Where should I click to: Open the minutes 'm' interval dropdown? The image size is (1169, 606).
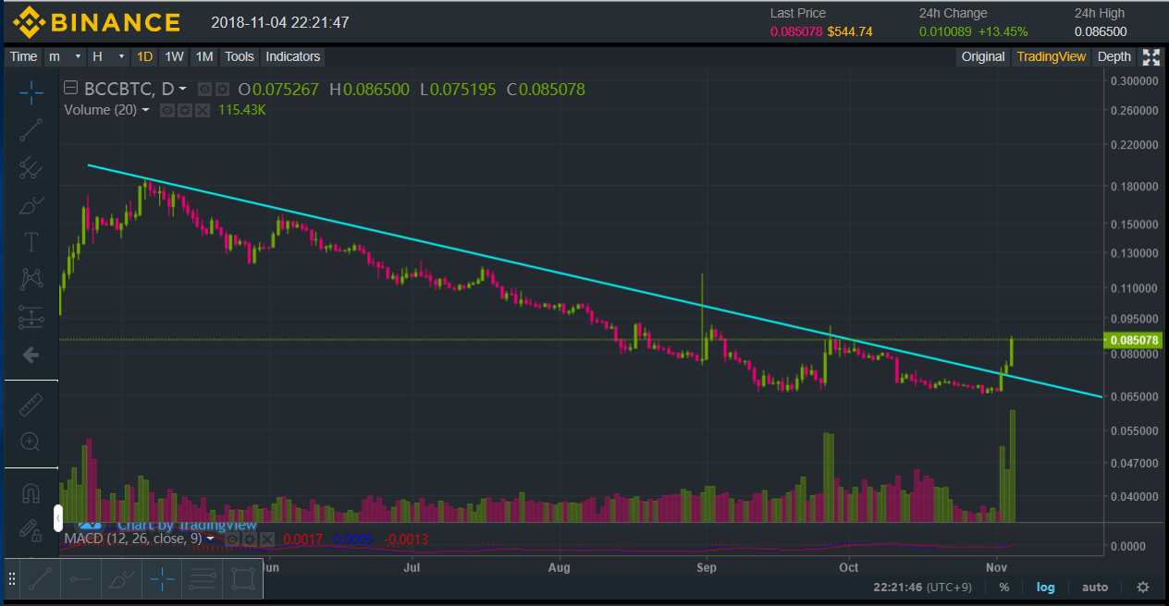point(65,56)
